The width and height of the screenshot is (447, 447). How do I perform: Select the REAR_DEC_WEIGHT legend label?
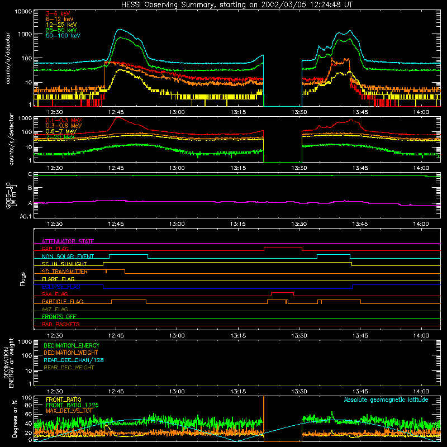pyautogui.click(x=69, y=368)
